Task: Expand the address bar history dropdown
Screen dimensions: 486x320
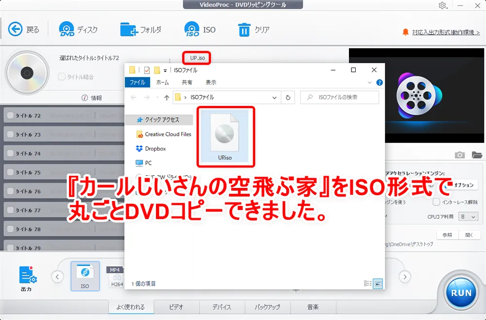Action: click(x=274, y=98)
